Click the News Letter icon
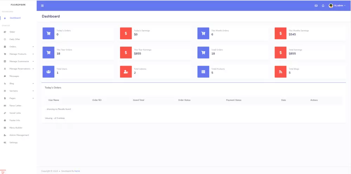351x174 pixels. pyautogui.click(x=5, y=106)
